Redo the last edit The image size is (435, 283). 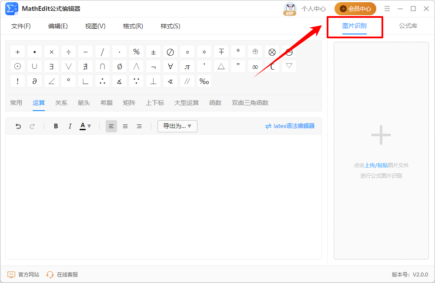pyautogui.click(x=32, y=126)
